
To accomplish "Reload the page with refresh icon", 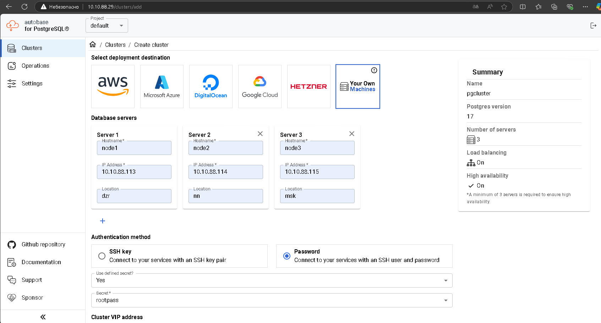I will [24, 7].
